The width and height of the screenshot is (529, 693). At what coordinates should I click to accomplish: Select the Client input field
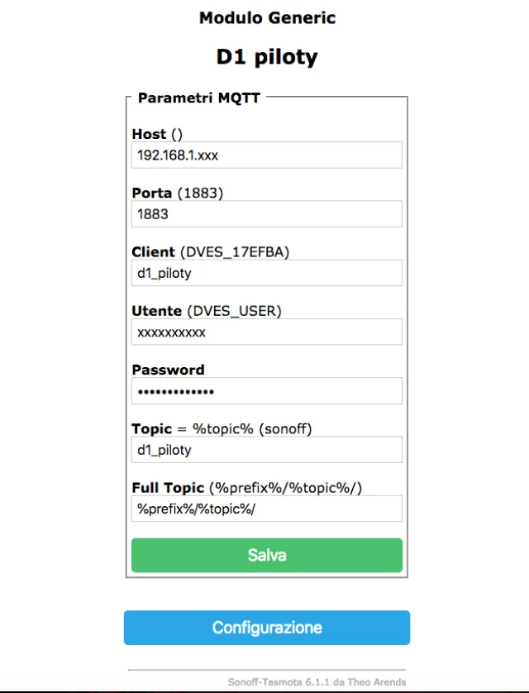pos(266,273)
